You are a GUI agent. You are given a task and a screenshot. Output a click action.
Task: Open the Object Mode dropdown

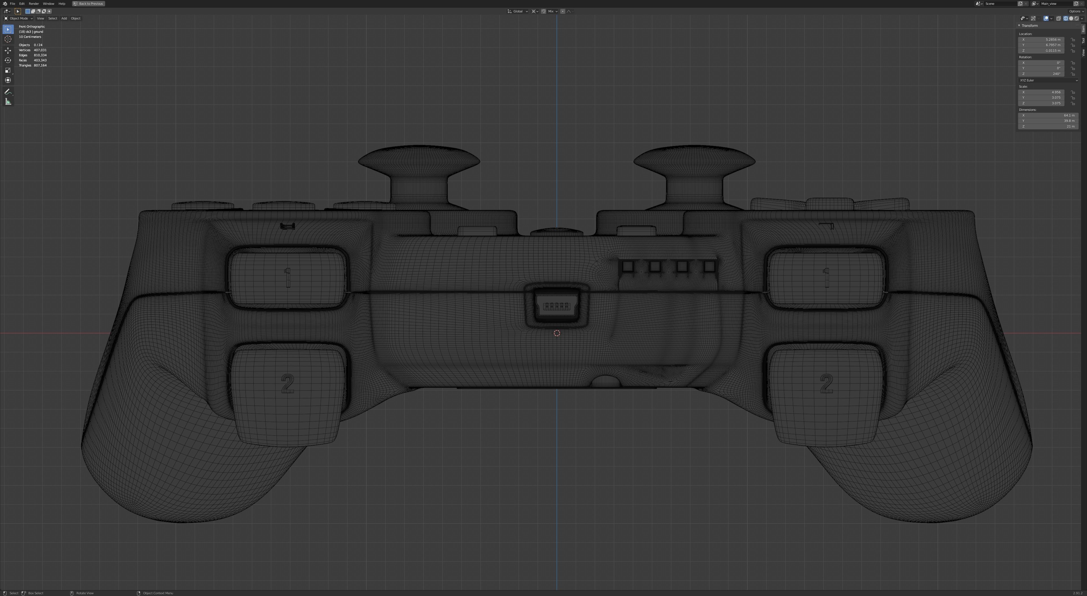click(19, 19)
